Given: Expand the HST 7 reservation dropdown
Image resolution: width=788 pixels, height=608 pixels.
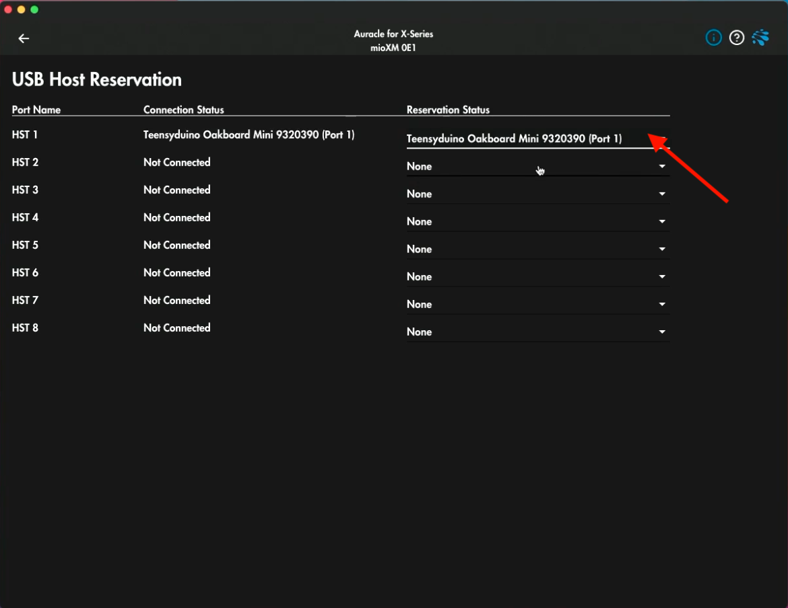Looking at the screenshot, I should [x=537, y=305].
